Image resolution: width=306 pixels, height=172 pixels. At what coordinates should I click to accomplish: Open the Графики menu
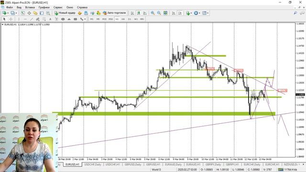point(44,8)
